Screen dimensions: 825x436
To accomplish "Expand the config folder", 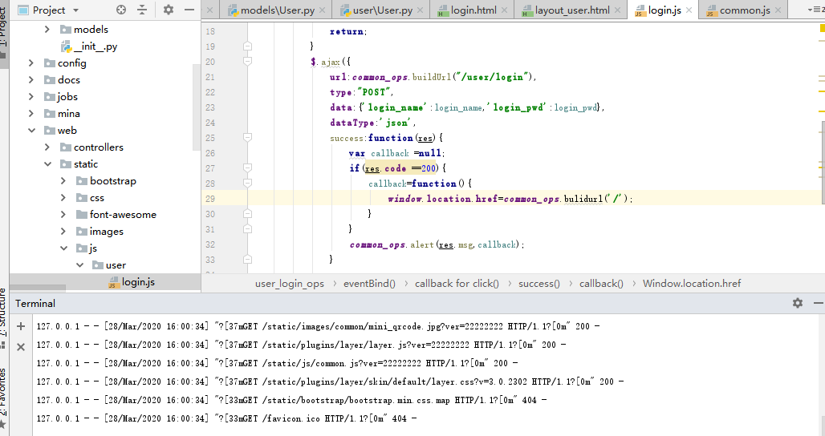I will point(31,63).
